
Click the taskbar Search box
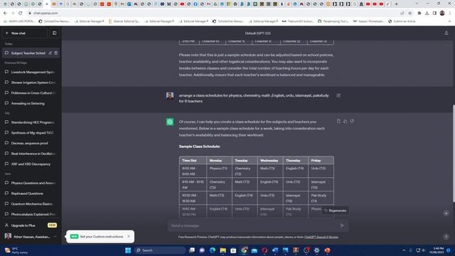coord(159,250)
